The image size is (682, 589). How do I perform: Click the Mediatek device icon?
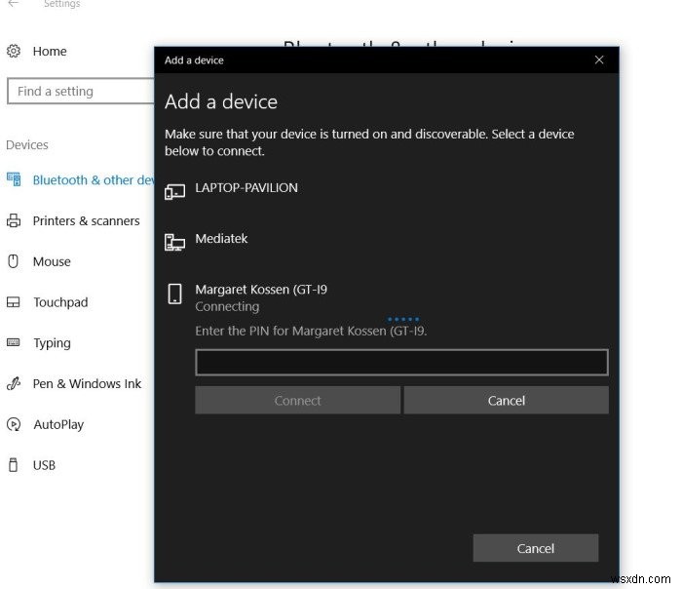point(174,243)
